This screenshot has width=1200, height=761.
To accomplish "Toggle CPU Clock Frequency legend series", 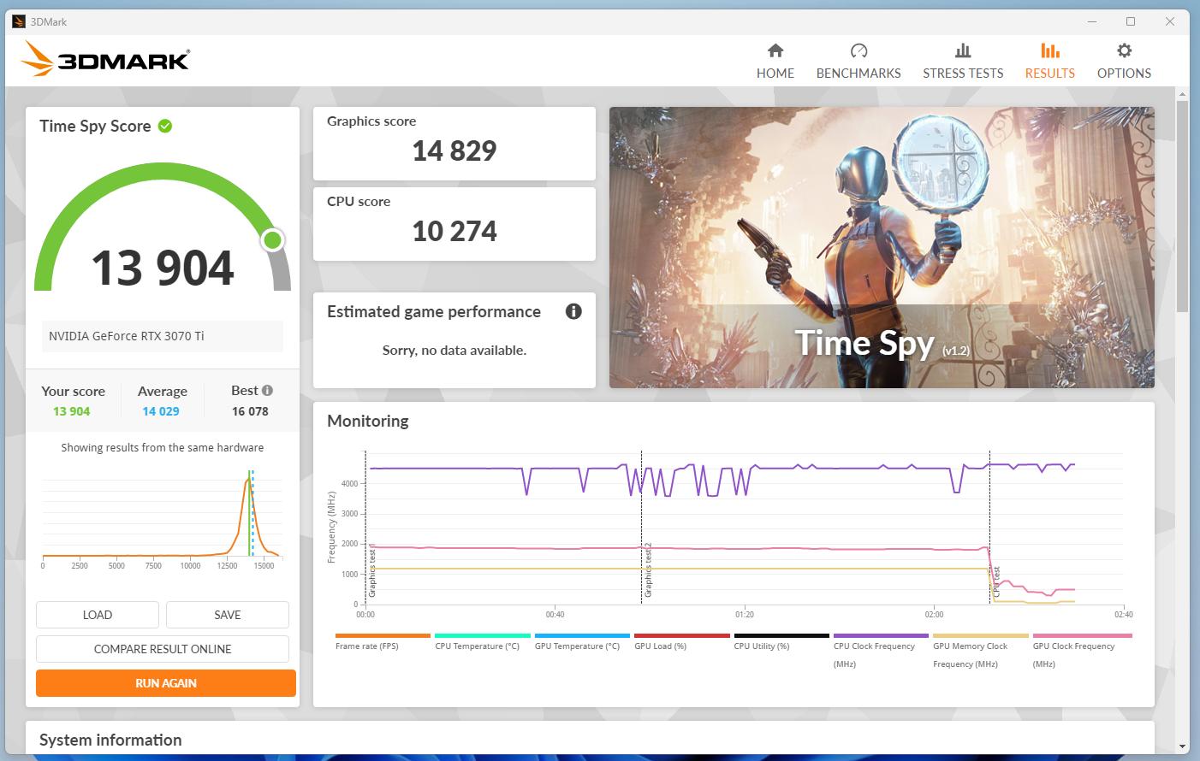I will point(873,646).
